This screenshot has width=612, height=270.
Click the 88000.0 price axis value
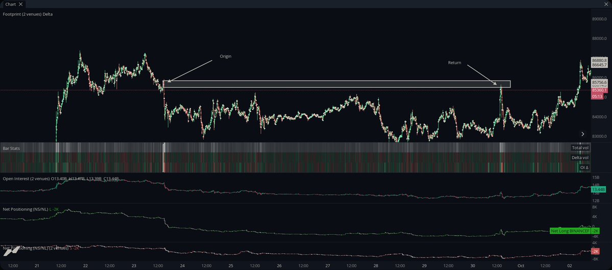(600, 39)
